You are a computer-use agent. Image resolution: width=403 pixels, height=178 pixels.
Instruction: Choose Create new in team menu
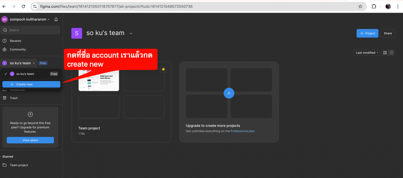click(x=31, y=84)
